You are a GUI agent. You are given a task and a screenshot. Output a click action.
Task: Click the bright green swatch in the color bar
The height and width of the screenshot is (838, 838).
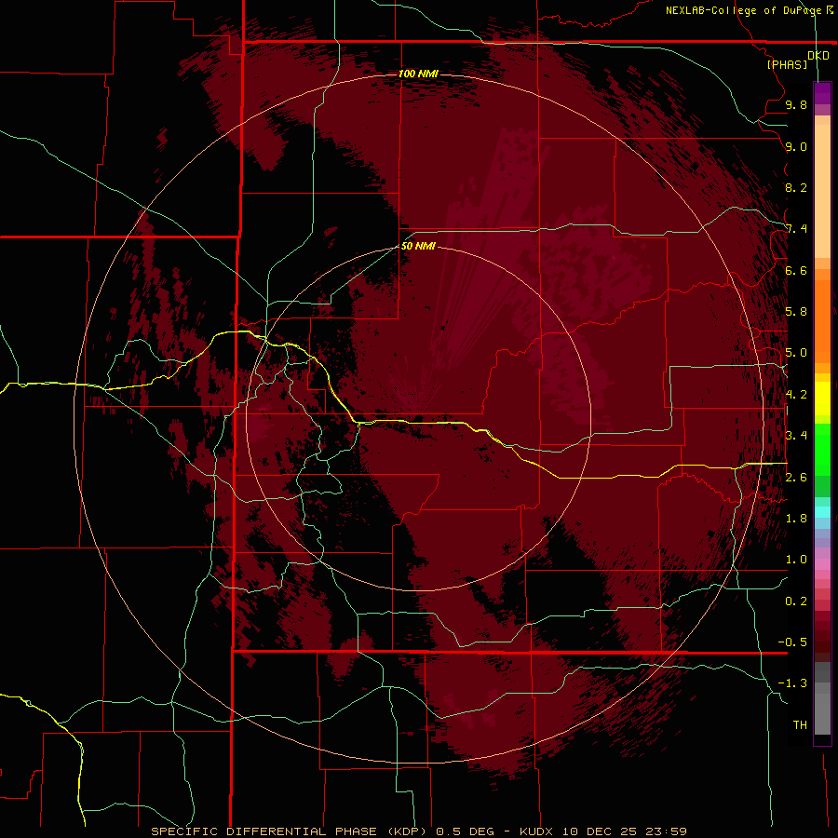click(822, 450)
